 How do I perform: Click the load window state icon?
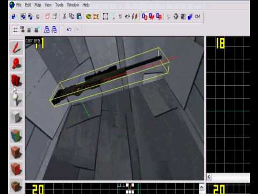47,30
